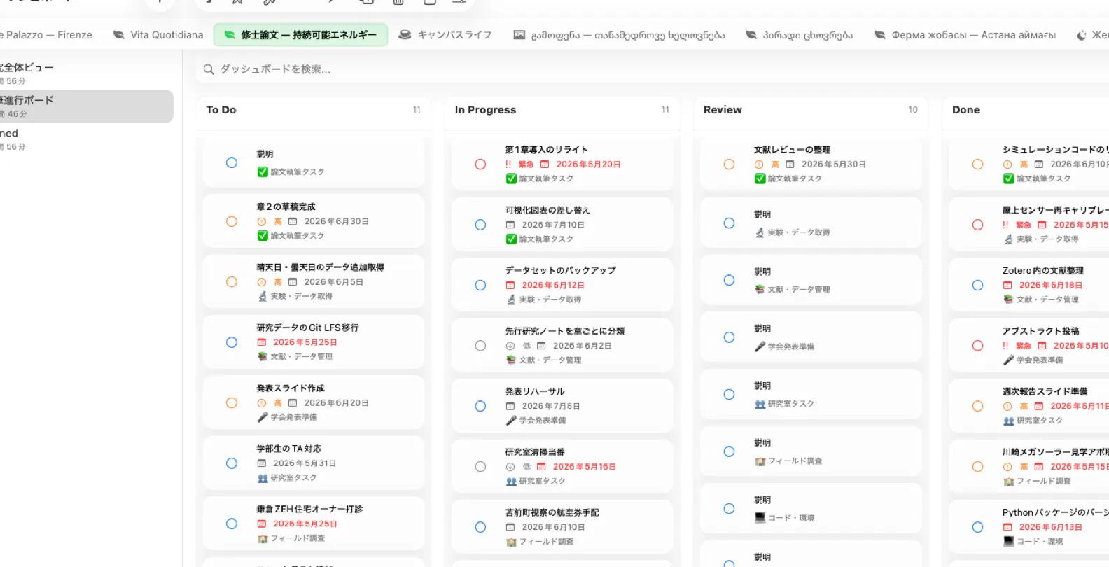This screenshot has height=567, width=1109.
Task: Toggle the red circle on 第1章導入のリライト
Action: pyautogui.click(x=480, y=164)
